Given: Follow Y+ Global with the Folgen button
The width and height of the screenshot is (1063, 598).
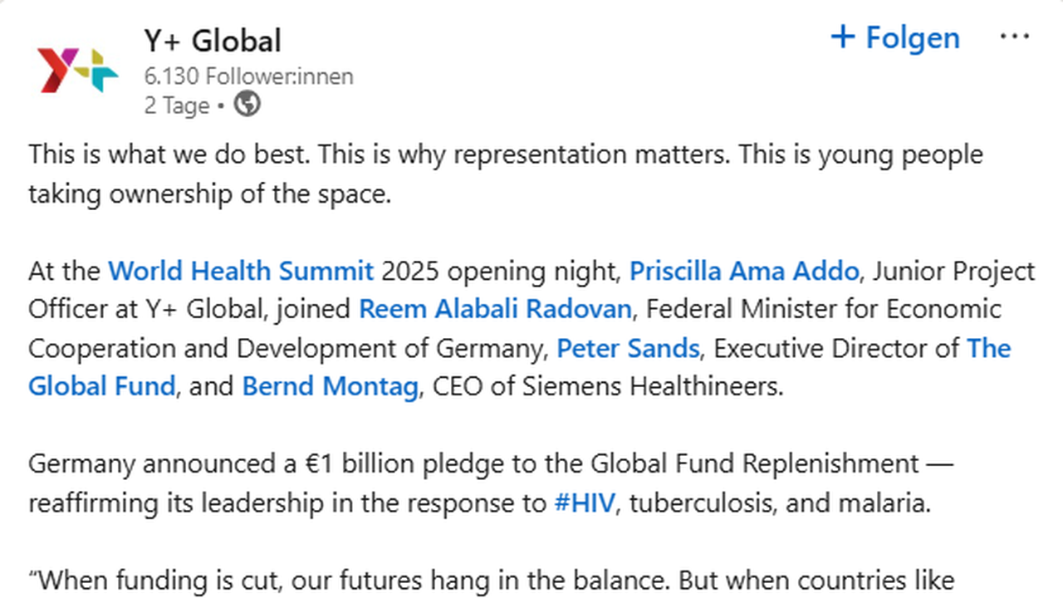Looking at the screenshot, I should [x=895, y=38].
